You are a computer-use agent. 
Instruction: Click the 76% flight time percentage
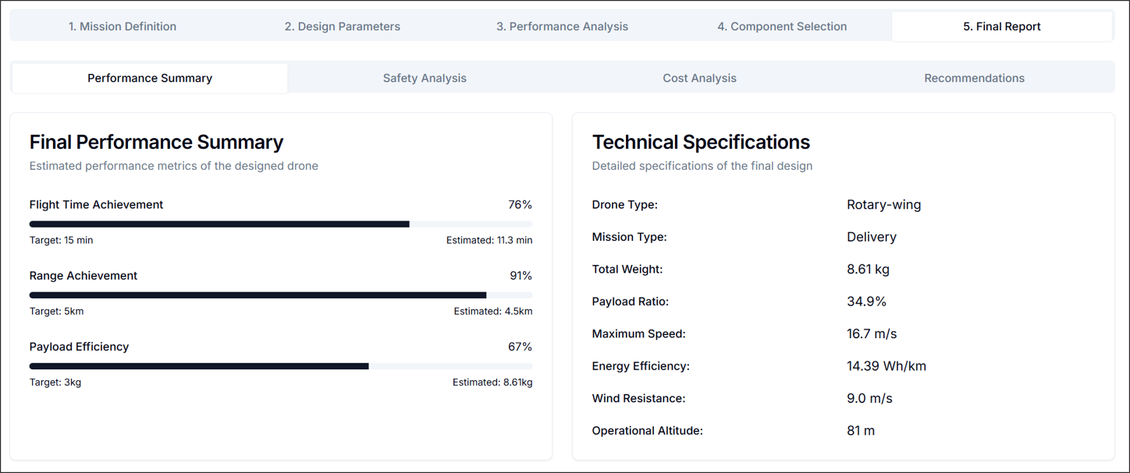[521, 204]
